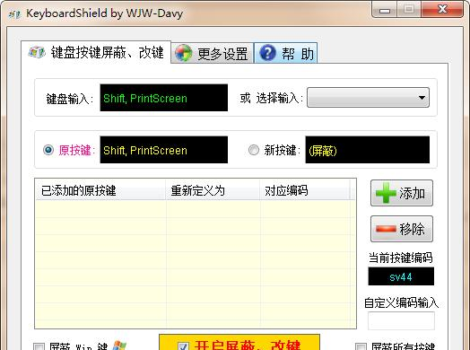Screen dimensions: 470x350
Task: Enable the 屏蔽所有按键 checkbox
Action: click(361, 347)
